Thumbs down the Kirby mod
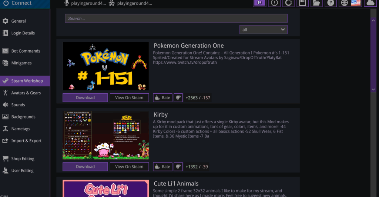This screenshot has width=379, height=197. pos(178,167)
